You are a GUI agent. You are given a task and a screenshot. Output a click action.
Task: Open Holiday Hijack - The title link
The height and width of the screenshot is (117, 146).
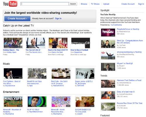11,50
